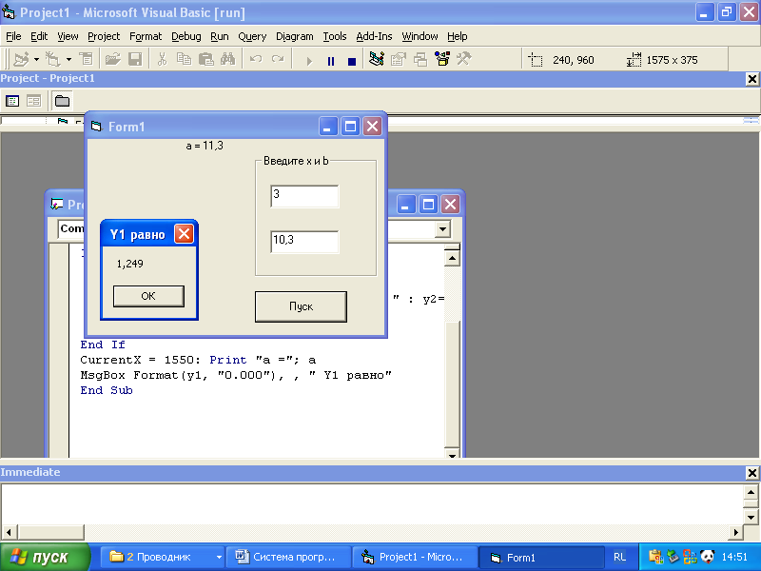Click the MsgBox Format code line
The height and width of the screenshot is (571, 761).
pos(235,375)
